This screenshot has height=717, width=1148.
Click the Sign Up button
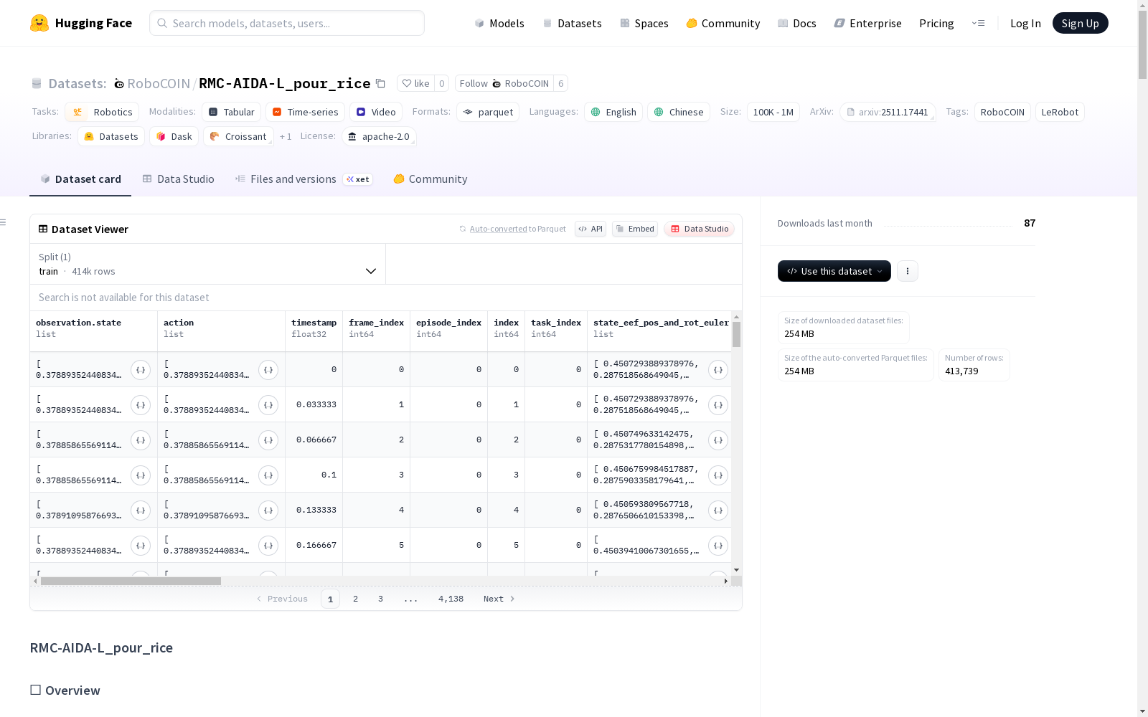[1081, 23]
